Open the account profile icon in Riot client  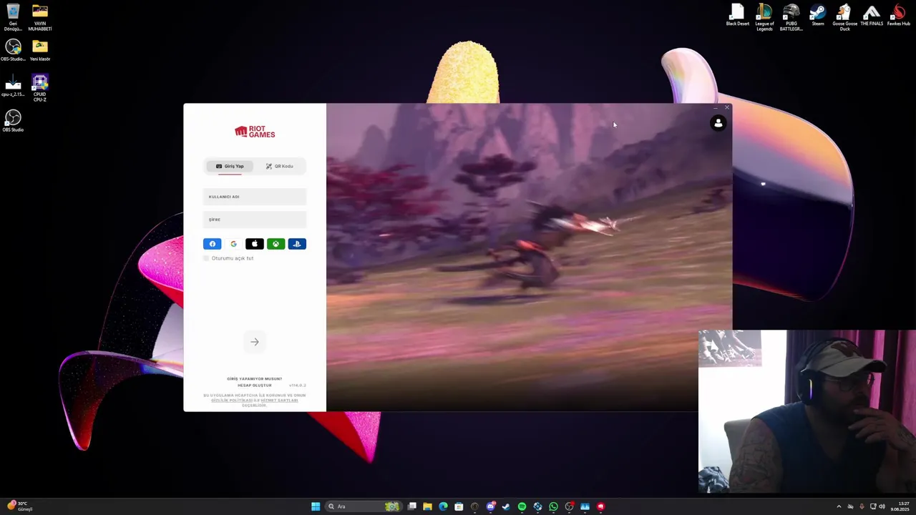718,123
